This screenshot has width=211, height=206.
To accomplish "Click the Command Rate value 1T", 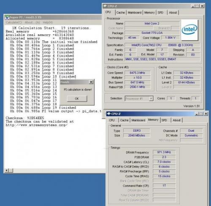I will coord(164,186).
